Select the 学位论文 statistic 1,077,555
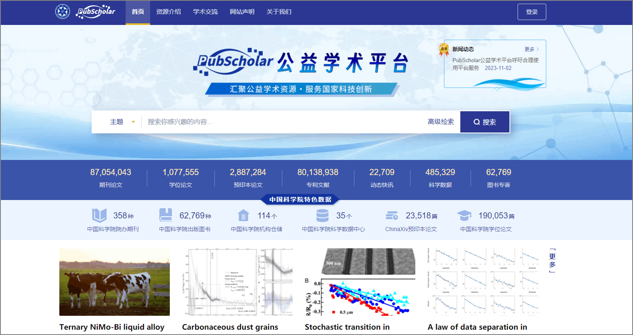633x335 pixels. (x=181, y=178)
